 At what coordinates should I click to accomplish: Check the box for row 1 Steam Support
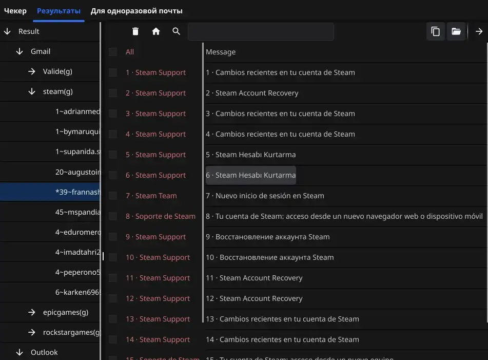tap(113, 72)
